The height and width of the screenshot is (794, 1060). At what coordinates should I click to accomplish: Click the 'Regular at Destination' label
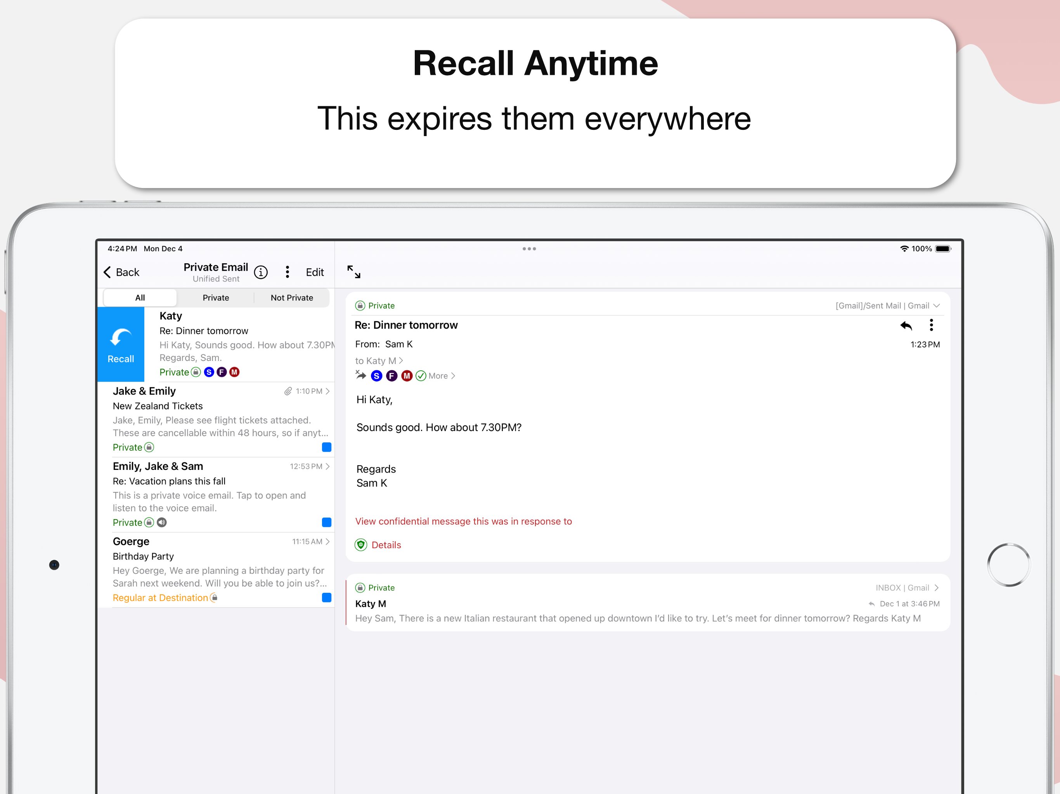click(160, 598)
